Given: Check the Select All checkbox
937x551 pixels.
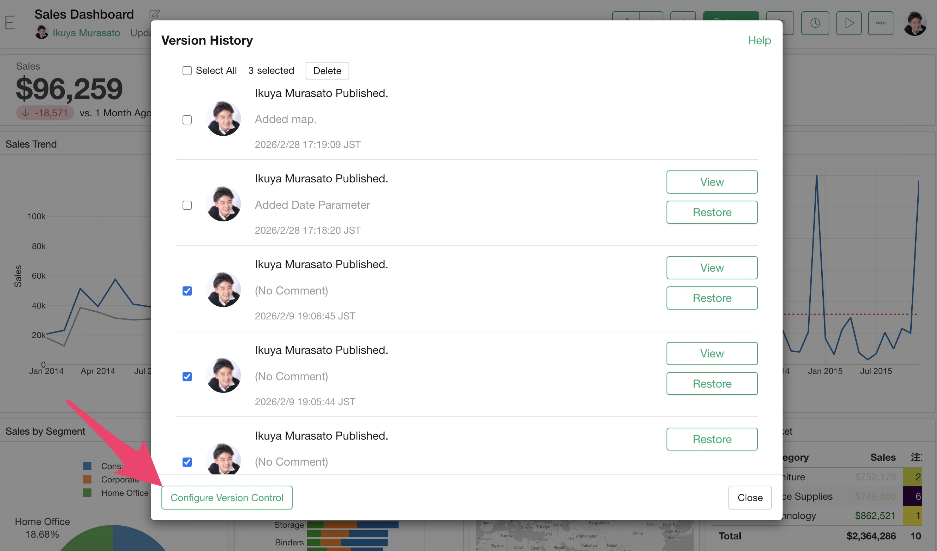Looking at the screenshot, I should click(187, 71).
